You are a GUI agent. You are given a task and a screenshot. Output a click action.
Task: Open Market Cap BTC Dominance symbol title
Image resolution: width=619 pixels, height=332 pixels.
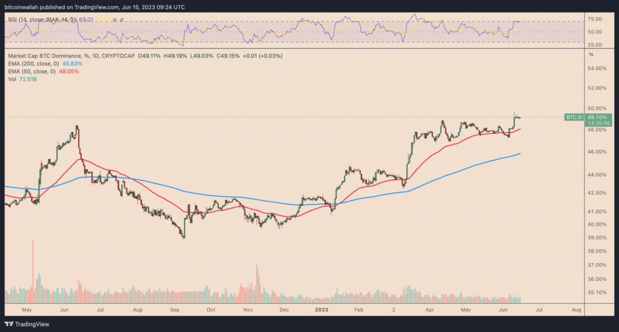(x=45, y=56)
